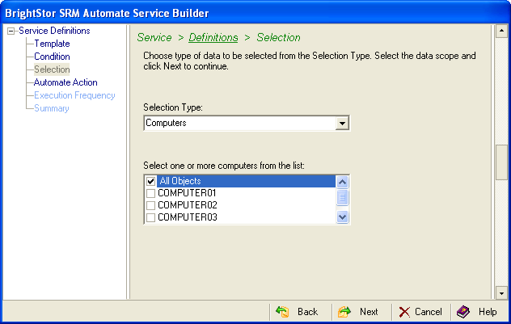Open the Selection Type dropdown arrow
This screenshot has height=324, width=511.
(x=343, y=123)
